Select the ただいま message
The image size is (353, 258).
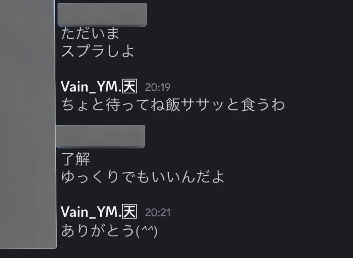[x=90, y=33]
